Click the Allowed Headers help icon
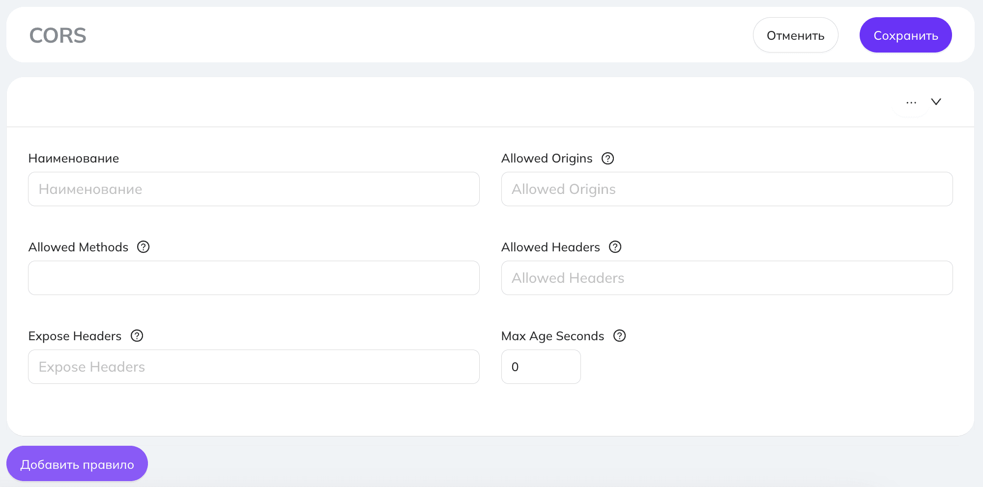 (615, 247)
